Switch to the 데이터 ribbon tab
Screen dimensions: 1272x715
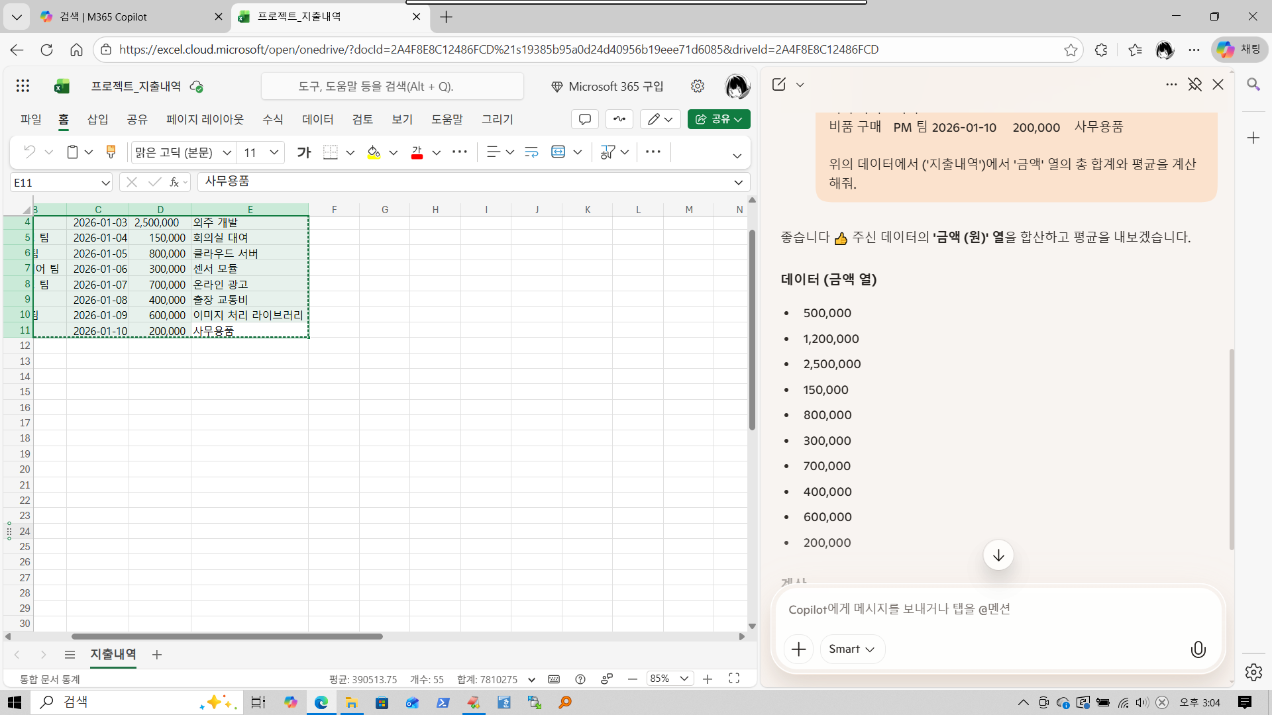(x=317, y=119)
